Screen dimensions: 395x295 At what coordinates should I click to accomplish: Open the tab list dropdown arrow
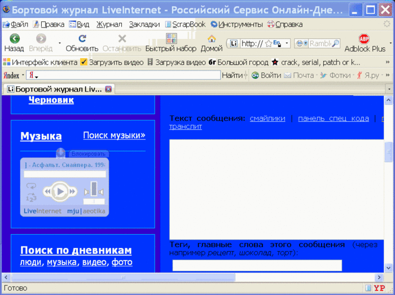tap(389, 89)
